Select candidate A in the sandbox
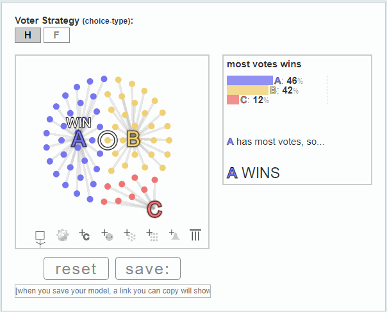The height and width of the screenshot is (312, 387). point(78,139)
